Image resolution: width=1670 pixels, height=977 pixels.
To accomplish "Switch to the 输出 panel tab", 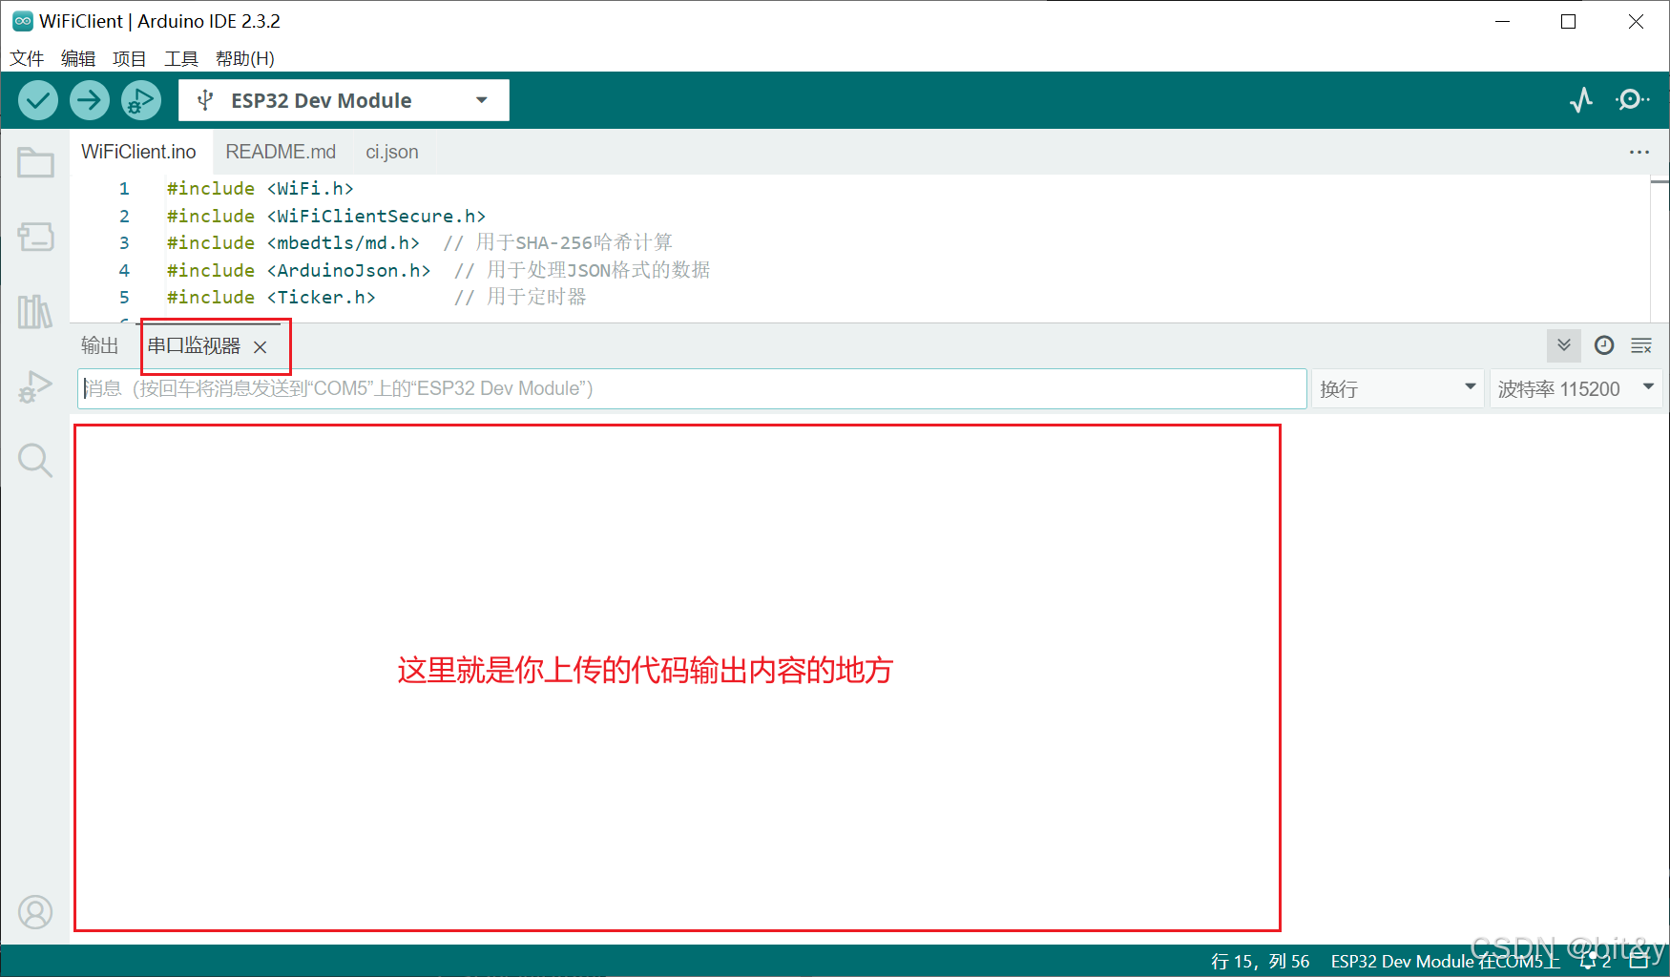I will [x=100, y=345].
